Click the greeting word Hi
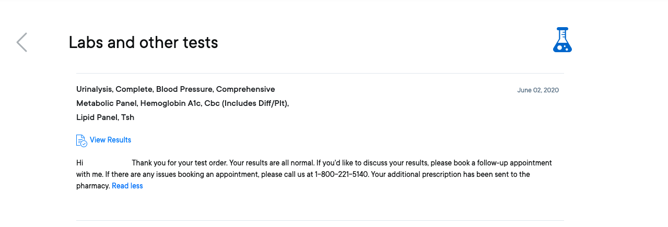Image resolution: width=668 pixels, height=227 pixels. point(80,163)
